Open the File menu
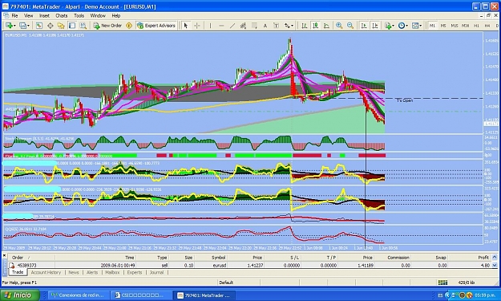 coord(14,16)
